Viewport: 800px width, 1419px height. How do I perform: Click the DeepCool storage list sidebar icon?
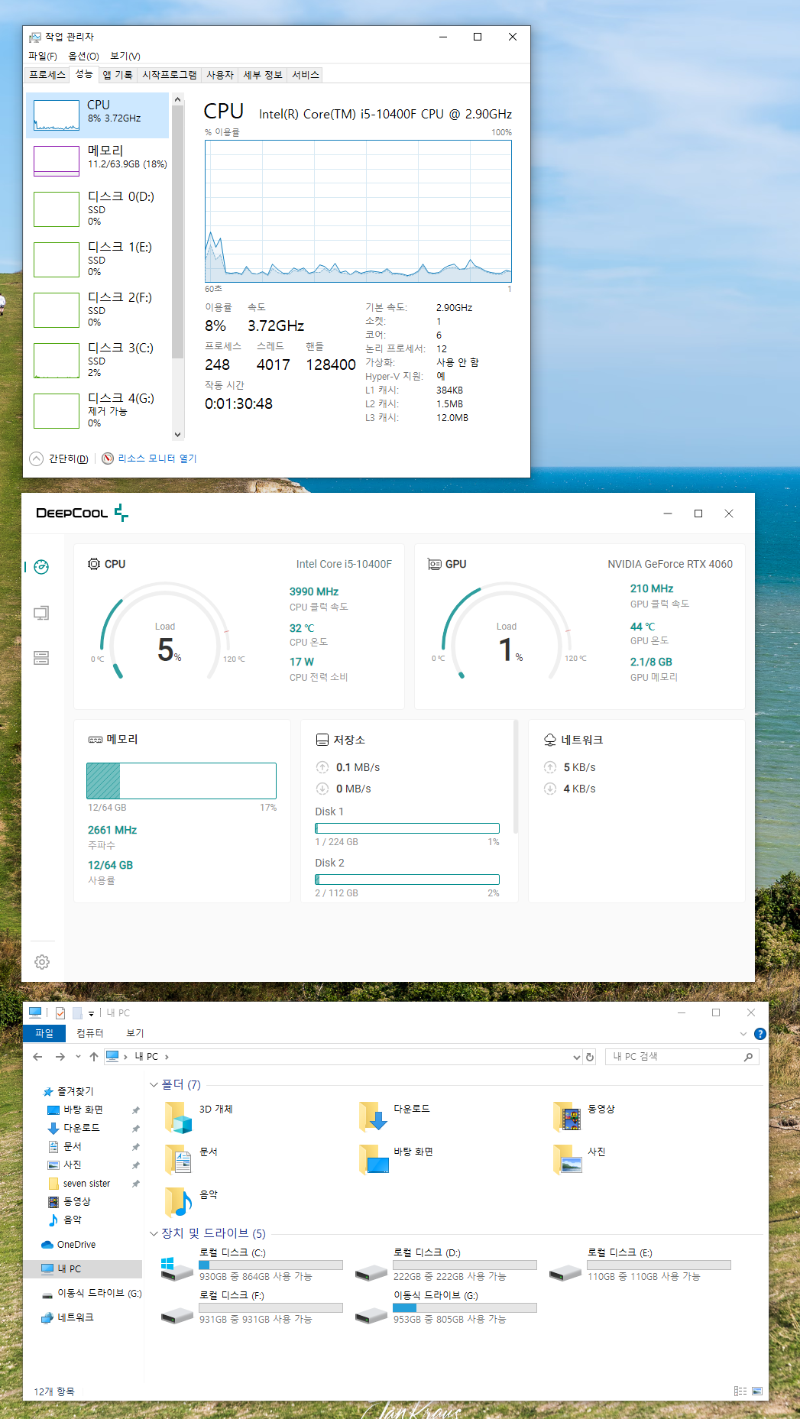click(x=42, y=658)
